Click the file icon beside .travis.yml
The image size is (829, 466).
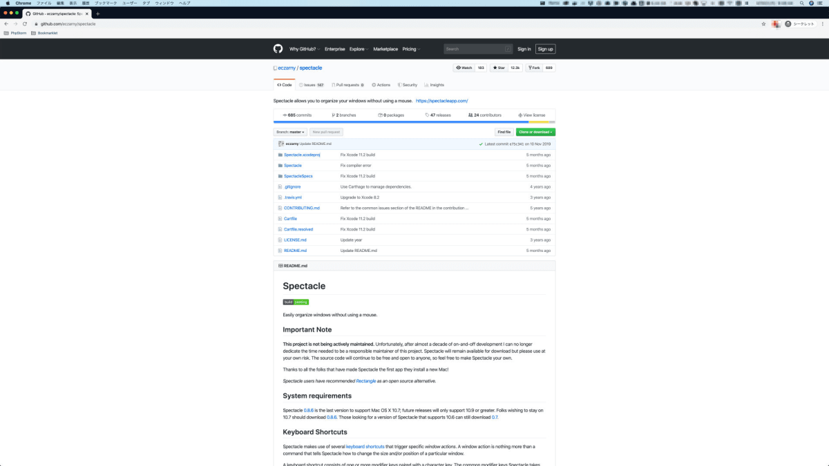point(279,197)
